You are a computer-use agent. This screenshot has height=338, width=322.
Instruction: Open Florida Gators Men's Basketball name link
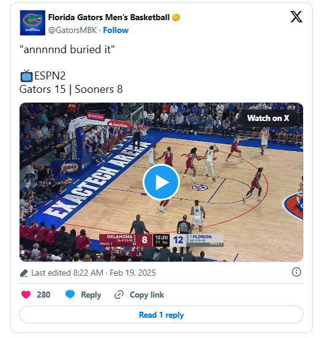pyautogui.click(x=108, y=18)
